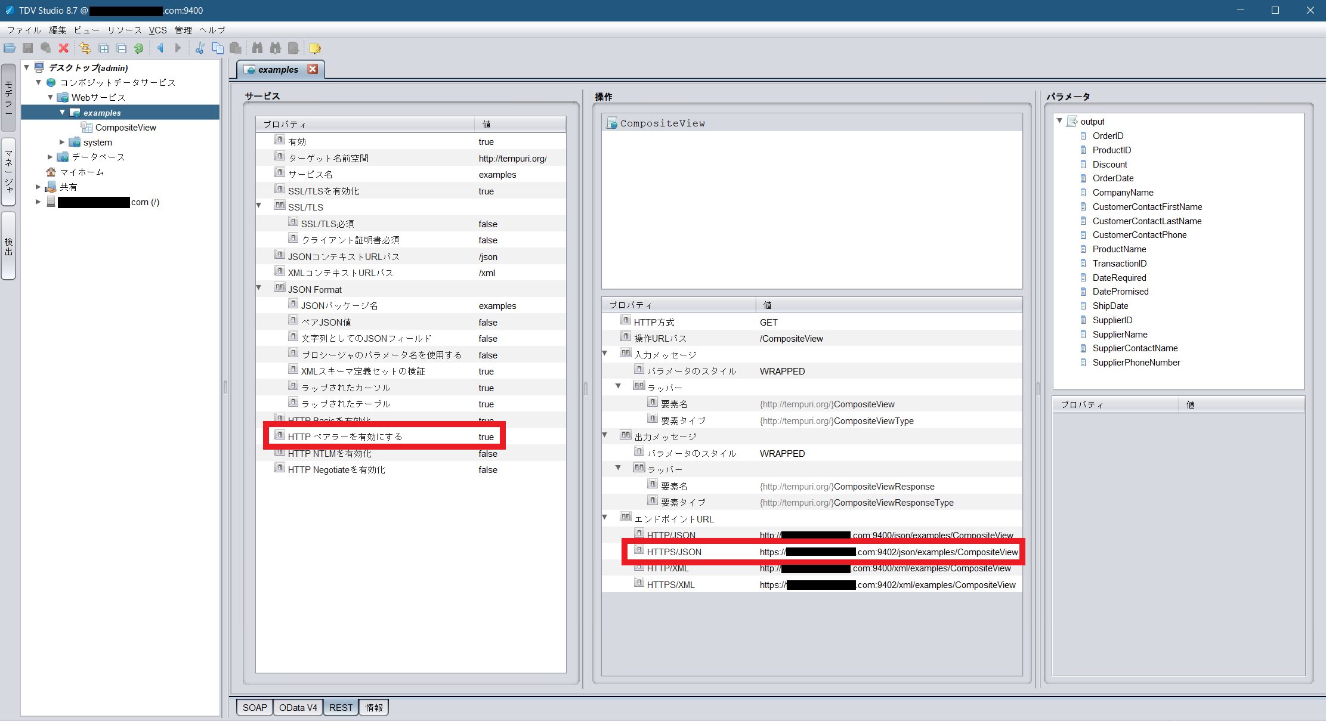Select the HTTP ベアラーを有効にする value true
This screenshot has width=1326, height=721.
[486, 437]
